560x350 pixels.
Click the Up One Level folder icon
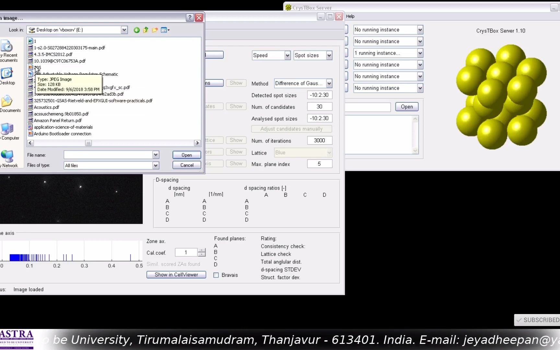pyautogui.click(x=146, y=30)
